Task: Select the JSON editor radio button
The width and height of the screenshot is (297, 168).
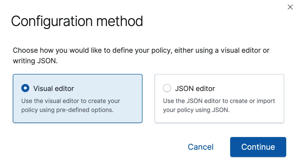Action: [167, 88]
